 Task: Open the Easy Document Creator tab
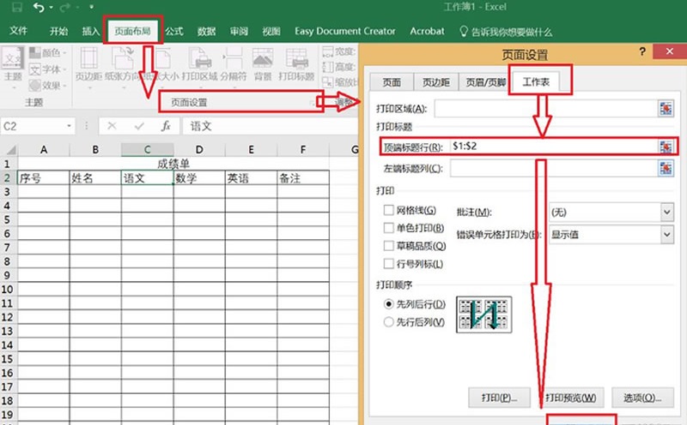pyautogui.click(x=345, y=31)
